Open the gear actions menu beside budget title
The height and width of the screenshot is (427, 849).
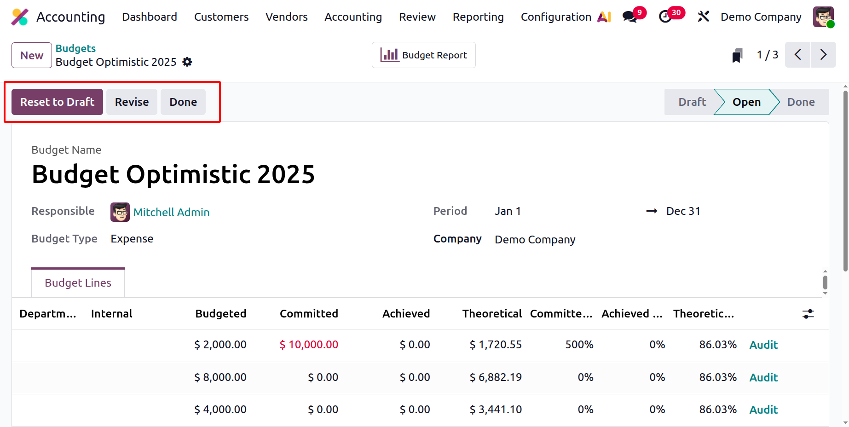[187, 62]
